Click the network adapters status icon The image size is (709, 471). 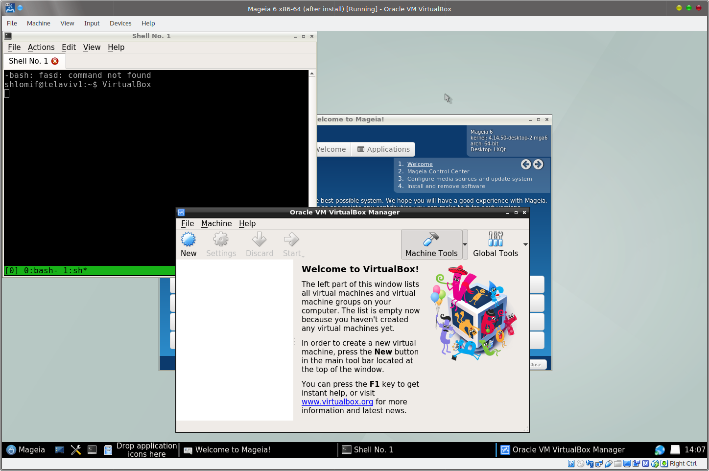pyautogui.click(x=599, y=463)
